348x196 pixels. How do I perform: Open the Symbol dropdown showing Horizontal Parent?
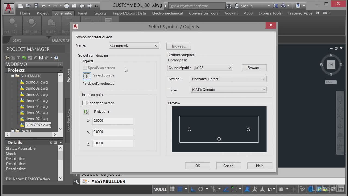tap(229, 79)
